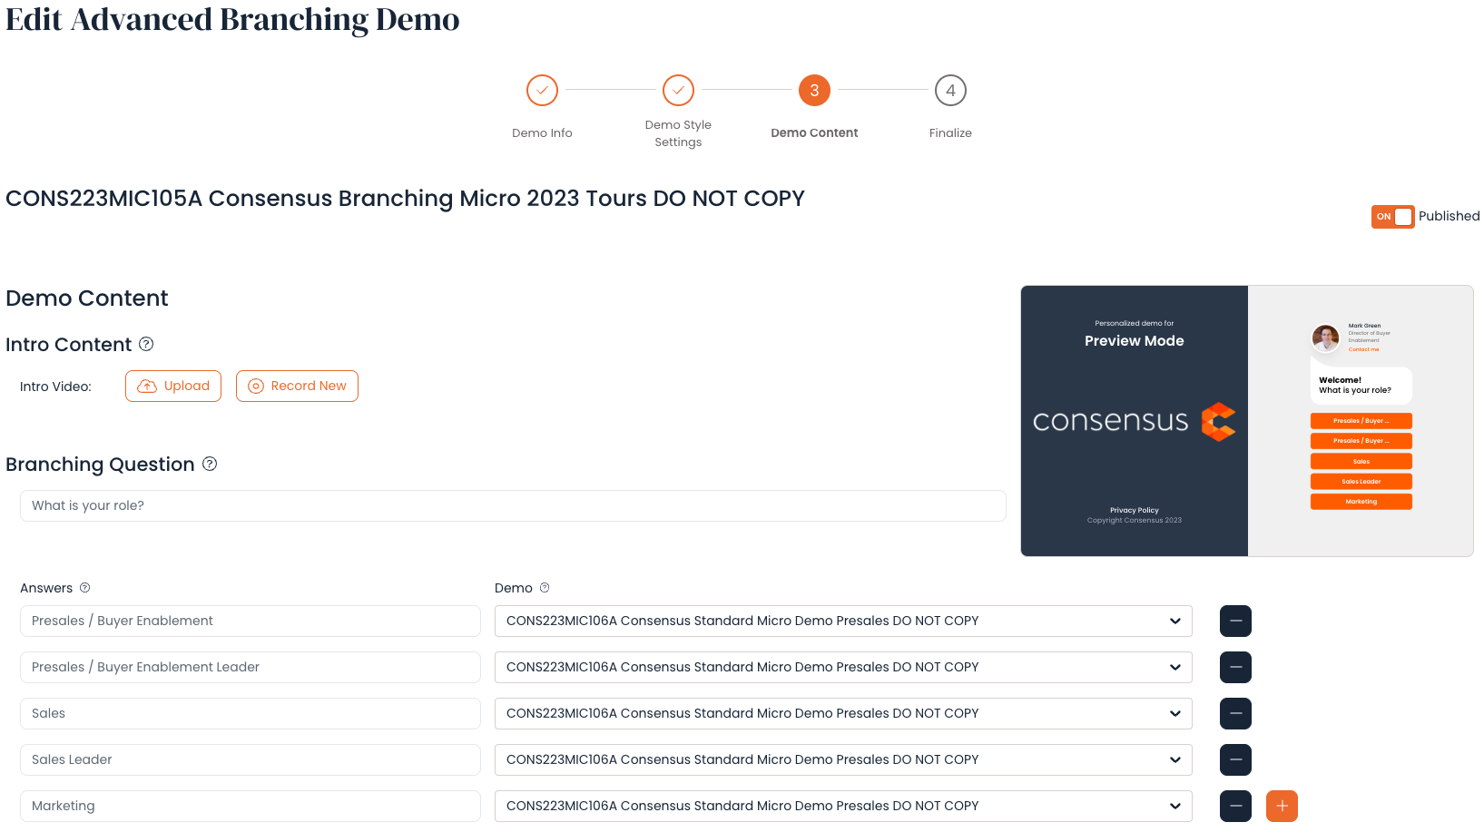The width and height of the screenshot is (1484, 832).
Task: Record New intro video
Action: pyautogui.click(x=297, y=386)
